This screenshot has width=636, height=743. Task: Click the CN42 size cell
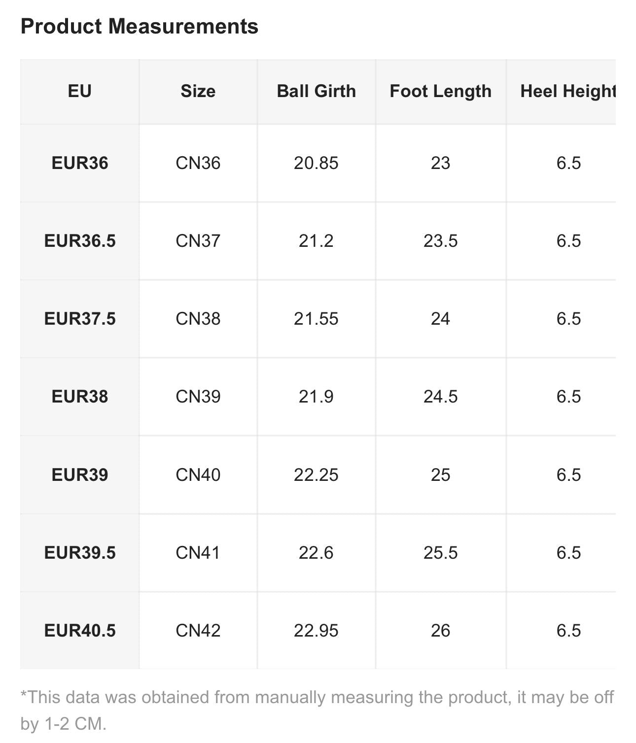point(198,630)
